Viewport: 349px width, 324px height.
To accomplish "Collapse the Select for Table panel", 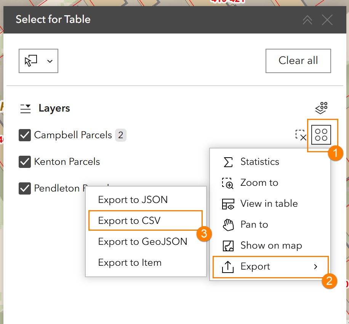I will [307, 20].
